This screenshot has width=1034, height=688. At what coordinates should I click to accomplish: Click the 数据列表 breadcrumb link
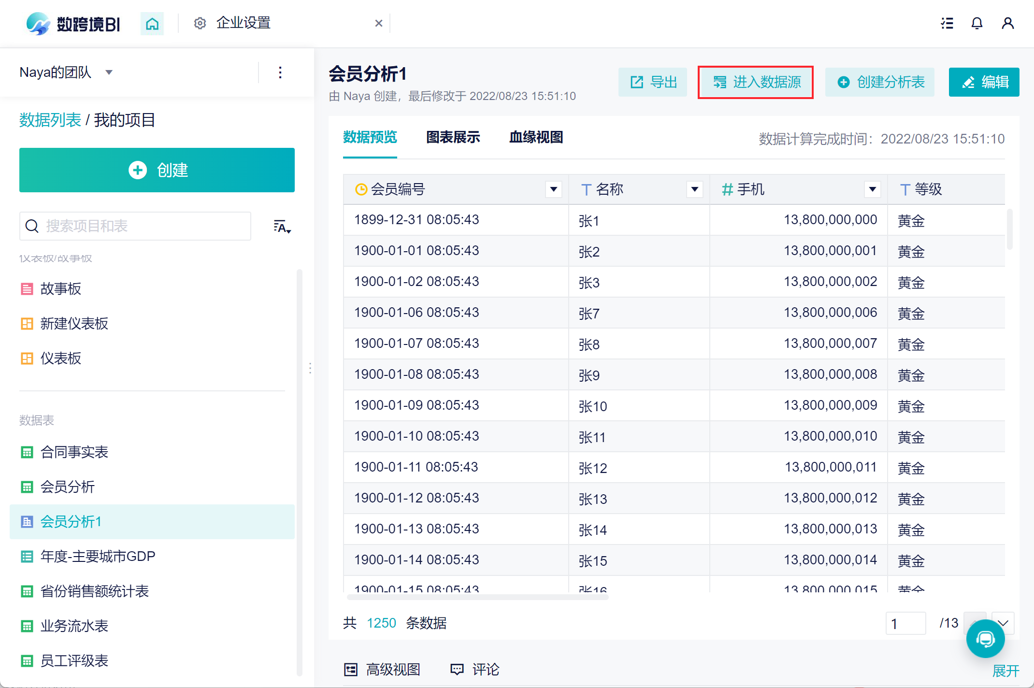(50, 120)
